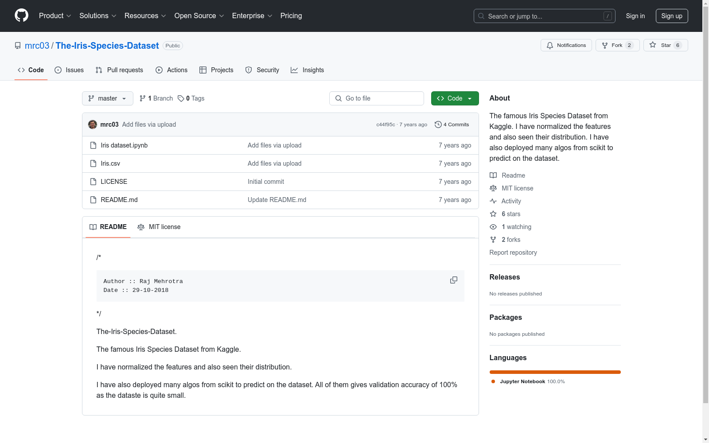Select the README tab in file viewer

(x=108, y=227)
